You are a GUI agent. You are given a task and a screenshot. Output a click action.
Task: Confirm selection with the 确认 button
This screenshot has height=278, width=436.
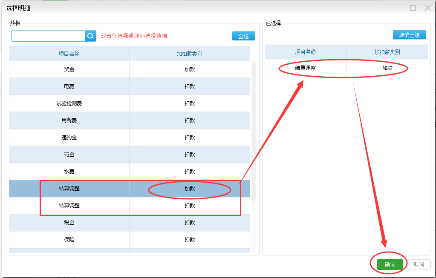[390, 264]
